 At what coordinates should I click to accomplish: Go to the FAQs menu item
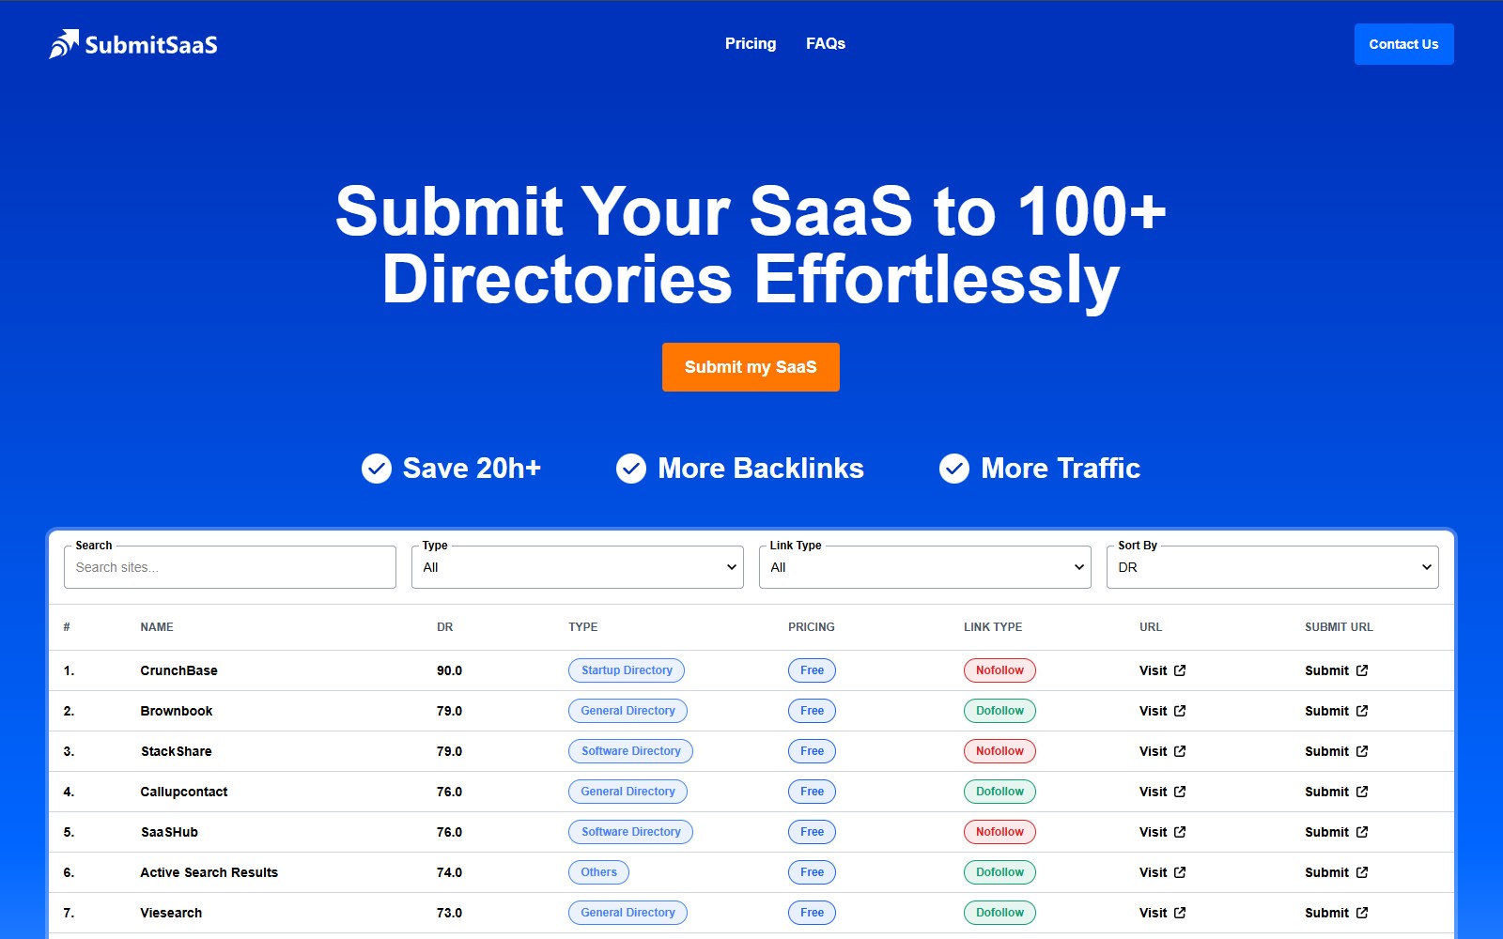click(825, 43)
